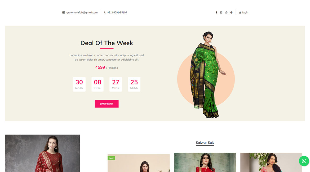This screenshot has height=172, width=310.
Task: Click the SHOP NOW button
Action: click(x=107, y=104)
